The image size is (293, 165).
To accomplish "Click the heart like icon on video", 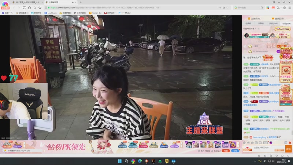I will click(x=4, y=78).
